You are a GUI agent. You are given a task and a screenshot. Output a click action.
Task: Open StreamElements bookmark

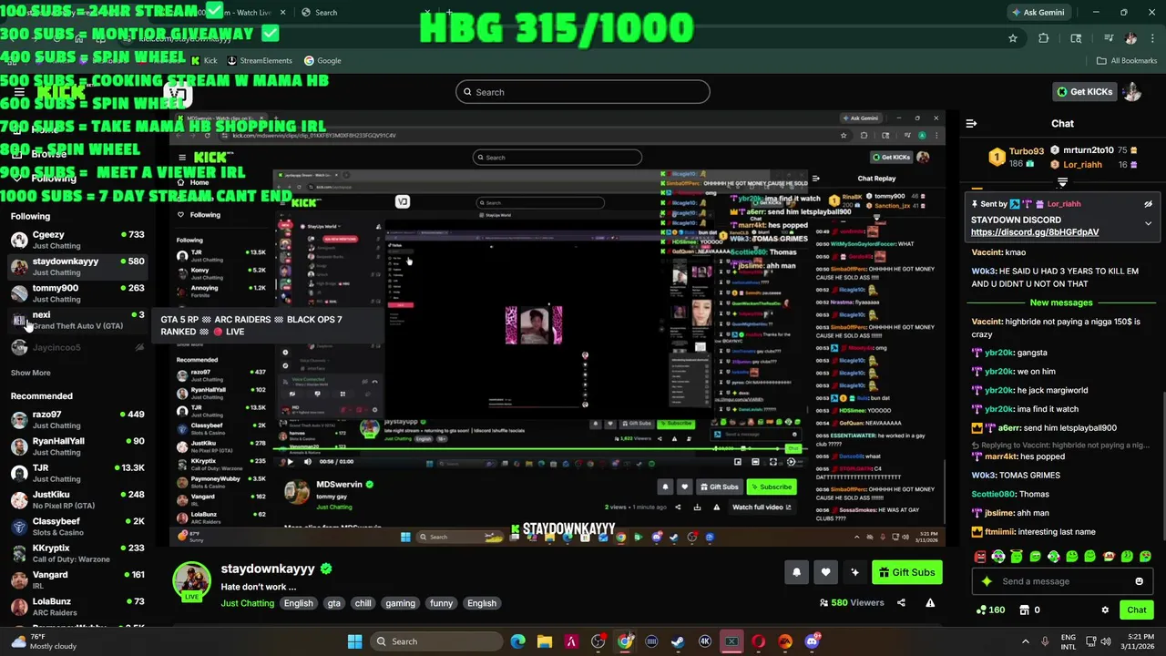click(260, 60)
